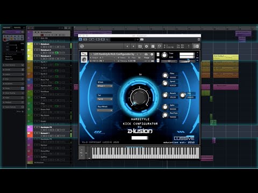Viewport: 258px width, 193px height.
Task: Solo the Kickdrum 3 track
Action: (38, 56)
